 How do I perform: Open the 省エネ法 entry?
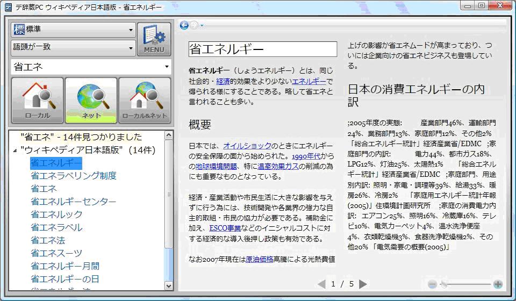pos(48,240)
